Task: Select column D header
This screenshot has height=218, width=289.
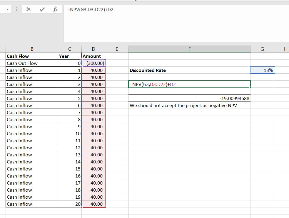Action: tap(93, 49)
